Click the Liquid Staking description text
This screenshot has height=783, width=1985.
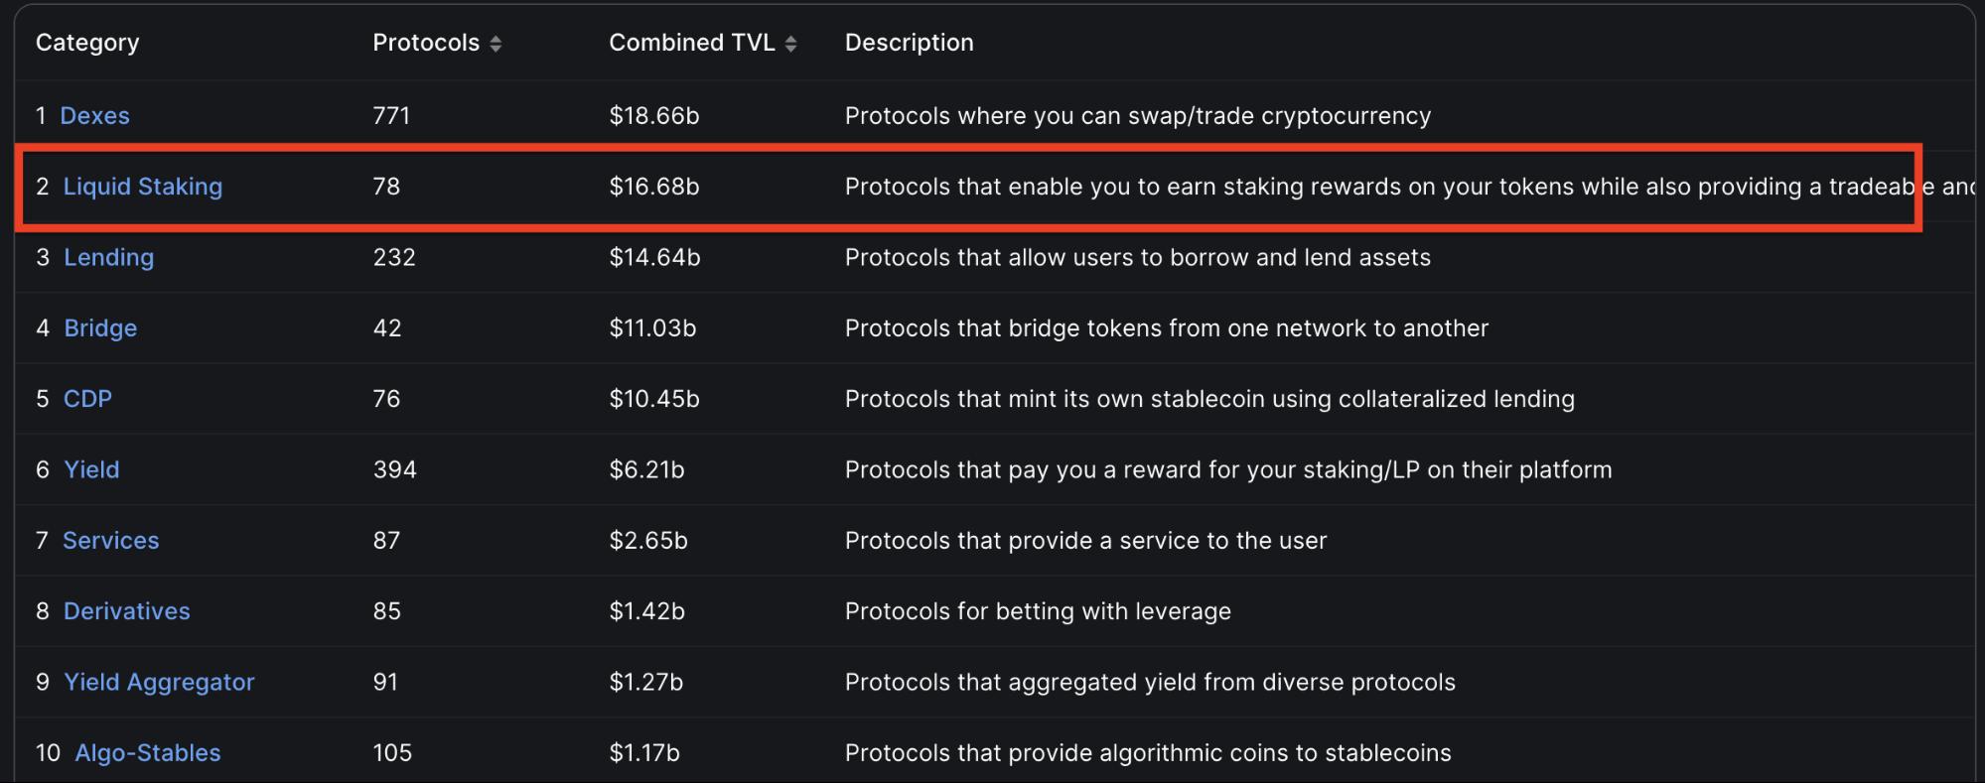[x=1370, y=187]
